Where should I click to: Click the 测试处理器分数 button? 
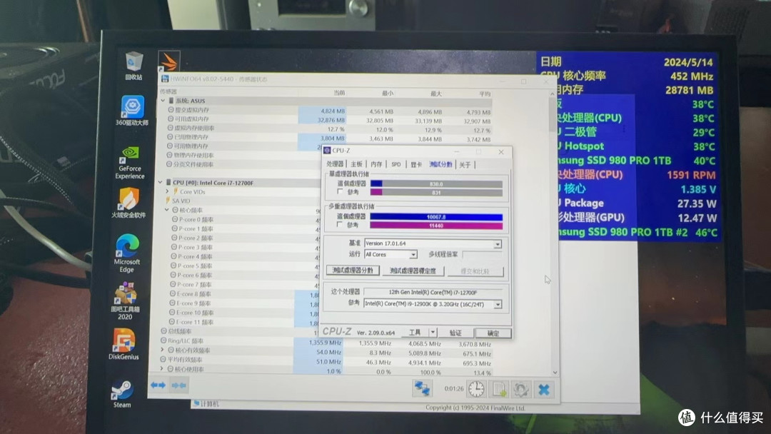pyautogui.click(x=353, y=271)
